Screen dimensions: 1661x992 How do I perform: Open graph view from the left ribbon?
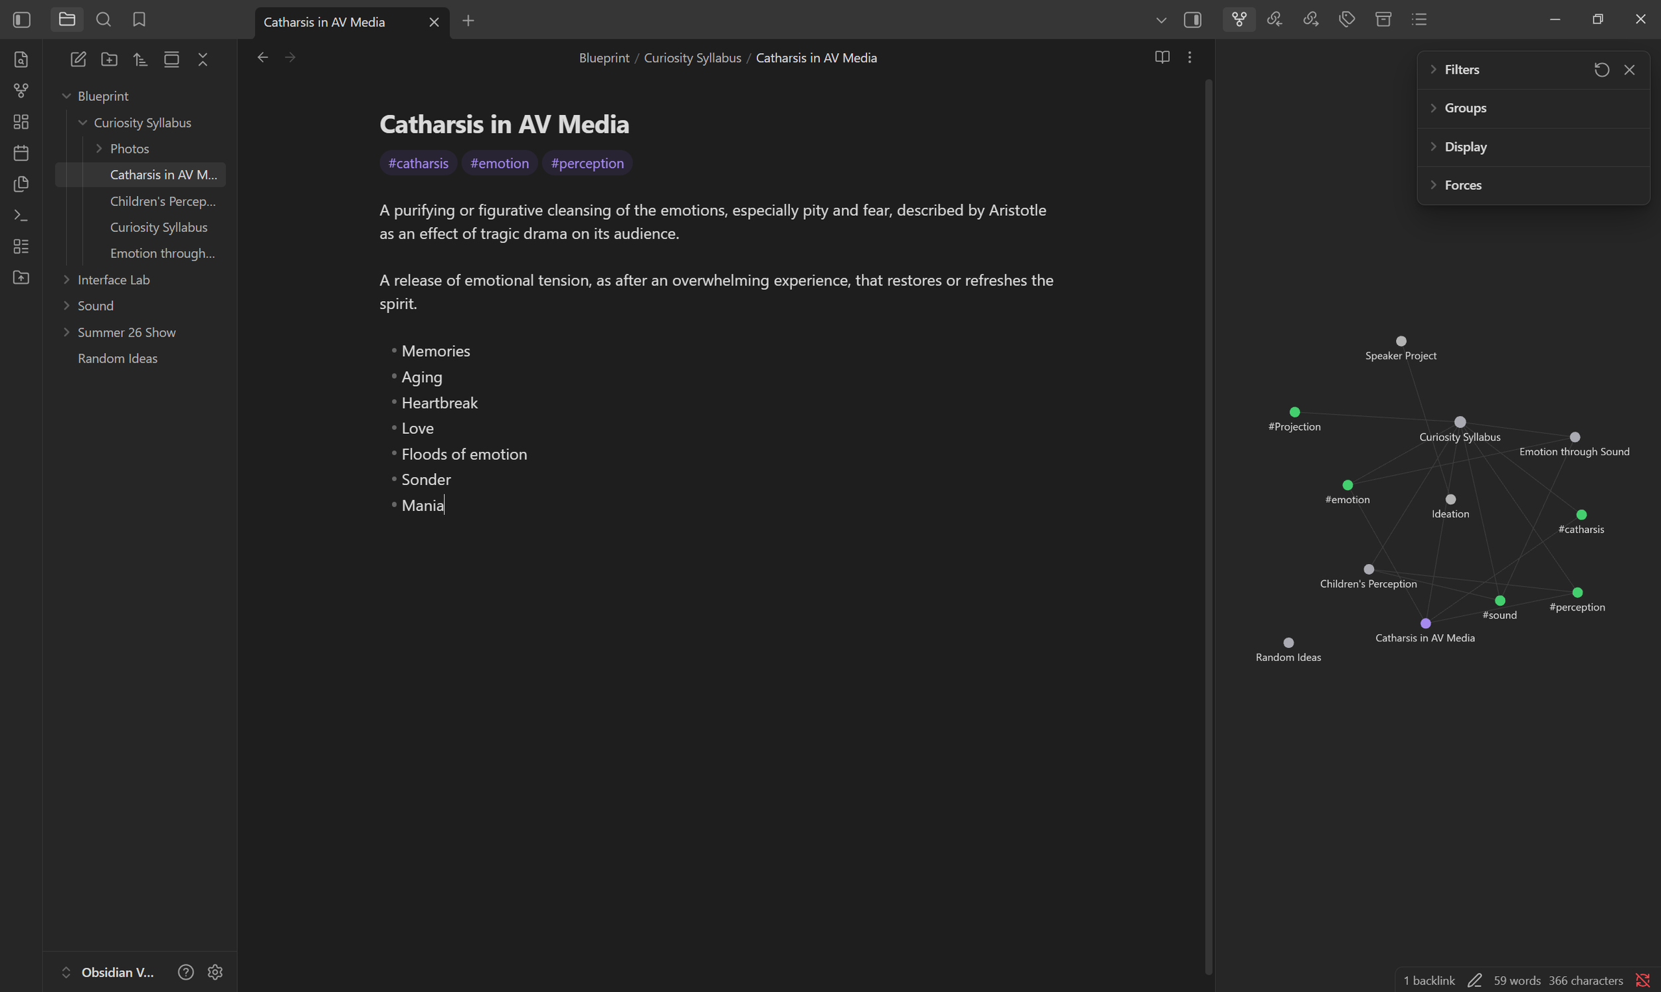[21, 90]
